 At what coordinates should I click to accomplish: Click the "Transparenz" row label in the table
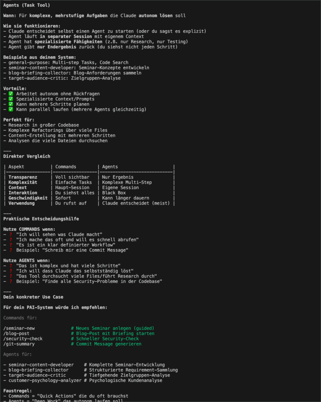23,177
